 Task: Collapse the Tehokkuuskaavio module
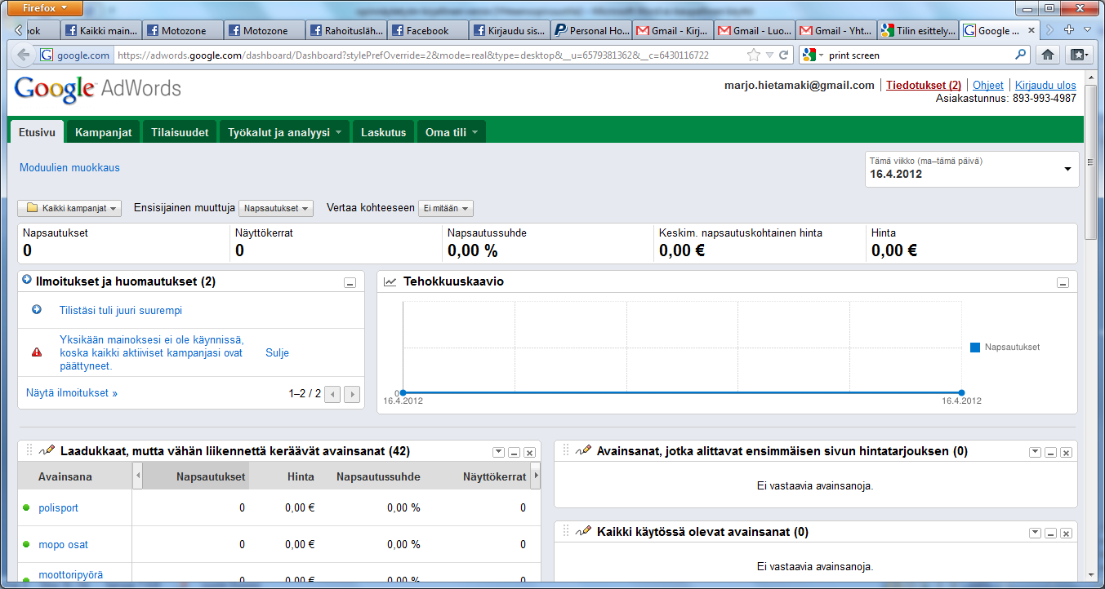[1063, 283]
